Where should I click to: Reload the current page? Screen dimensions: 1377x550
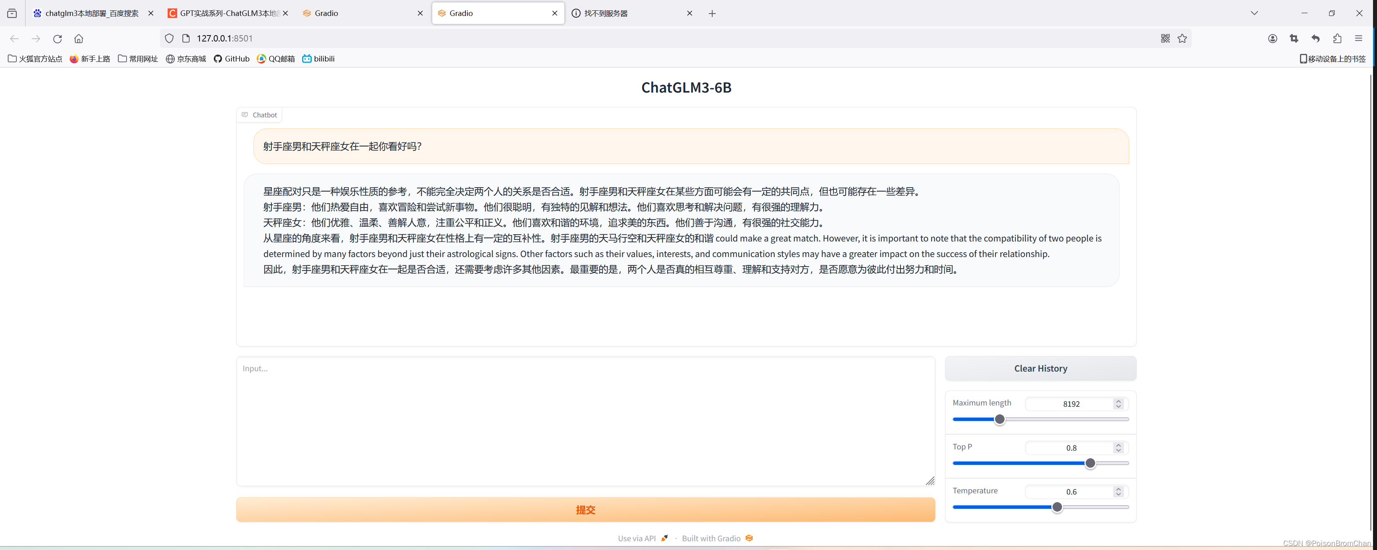point(57,38)
